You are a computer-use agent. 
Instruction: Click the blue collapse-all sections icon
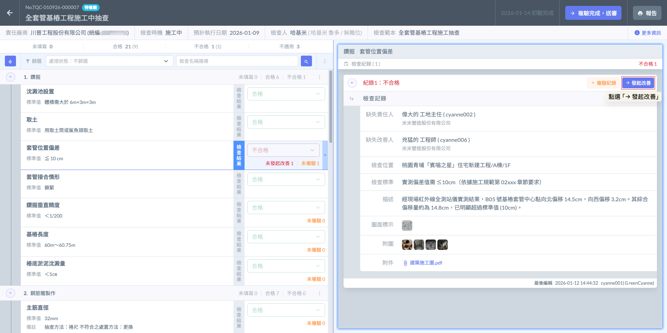(x=10, y=61)
